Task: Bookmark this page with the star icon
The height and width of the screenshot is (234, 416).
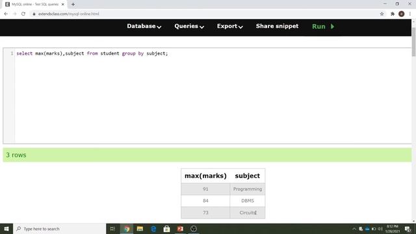Action: click(x=382, y=14)
